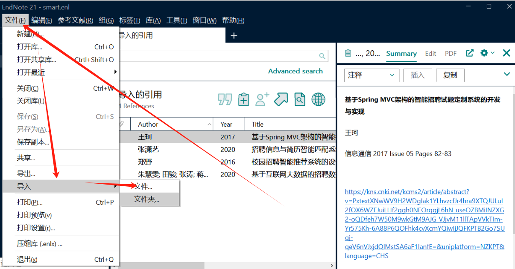The height and width of the screenshot is (269, 515).
Task: Select 打印设置(r)... menu entry
Action: [61, 228]
